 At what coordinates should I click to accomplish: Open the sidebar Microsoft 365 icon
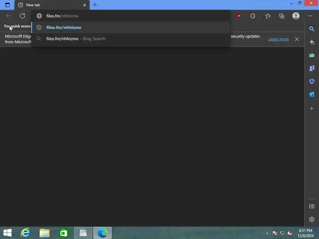(x=312, y=81)
